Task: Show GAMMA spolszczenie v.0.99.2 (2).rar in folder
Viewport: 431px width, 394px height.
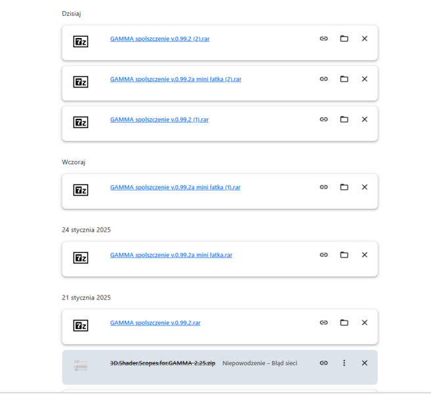Action: (x=344, y=39)
